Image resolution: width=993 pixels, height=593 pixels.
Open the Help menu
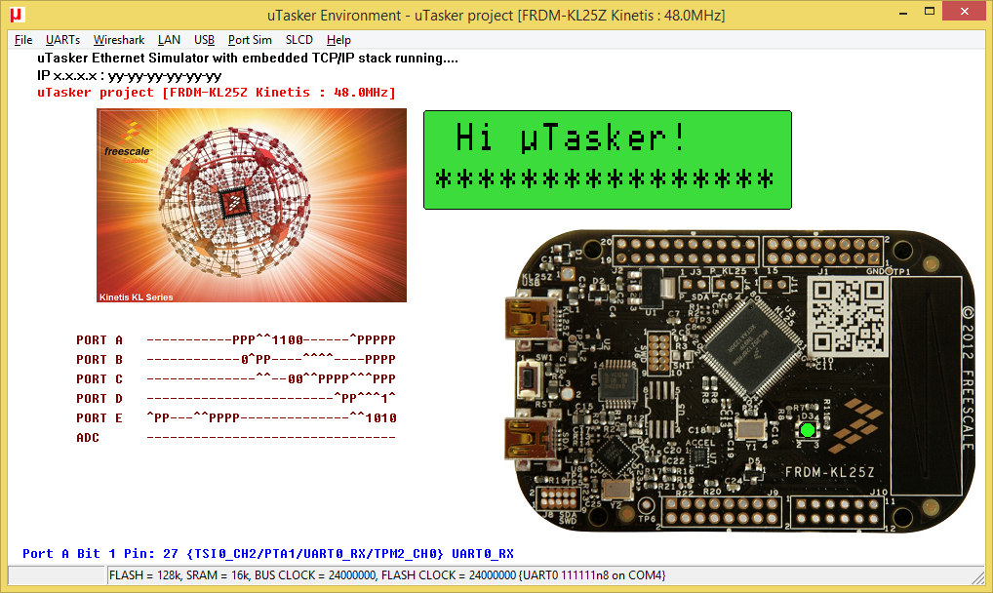338,40
